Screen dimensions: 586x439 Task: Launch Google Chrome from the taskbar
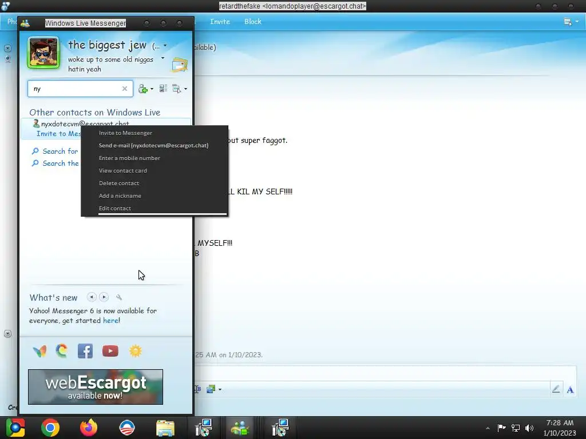pos(50,428)
